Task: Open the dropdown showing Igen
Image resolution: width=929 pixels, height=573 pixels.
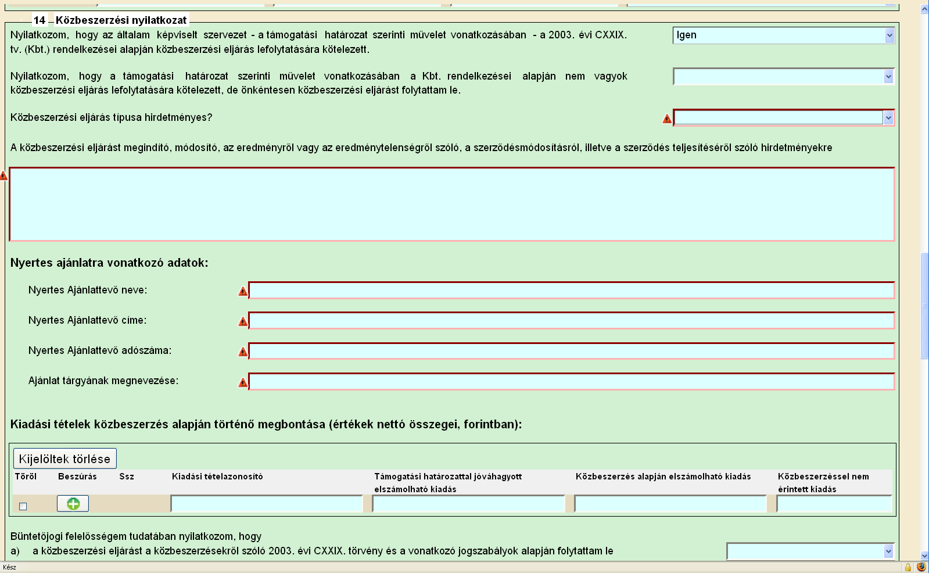Action: tap(784, 35)
